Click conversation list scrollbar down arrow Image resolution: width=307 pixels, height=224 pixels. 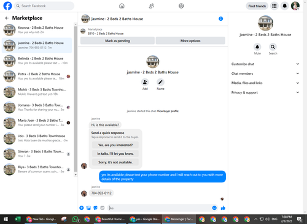[76, 174]
